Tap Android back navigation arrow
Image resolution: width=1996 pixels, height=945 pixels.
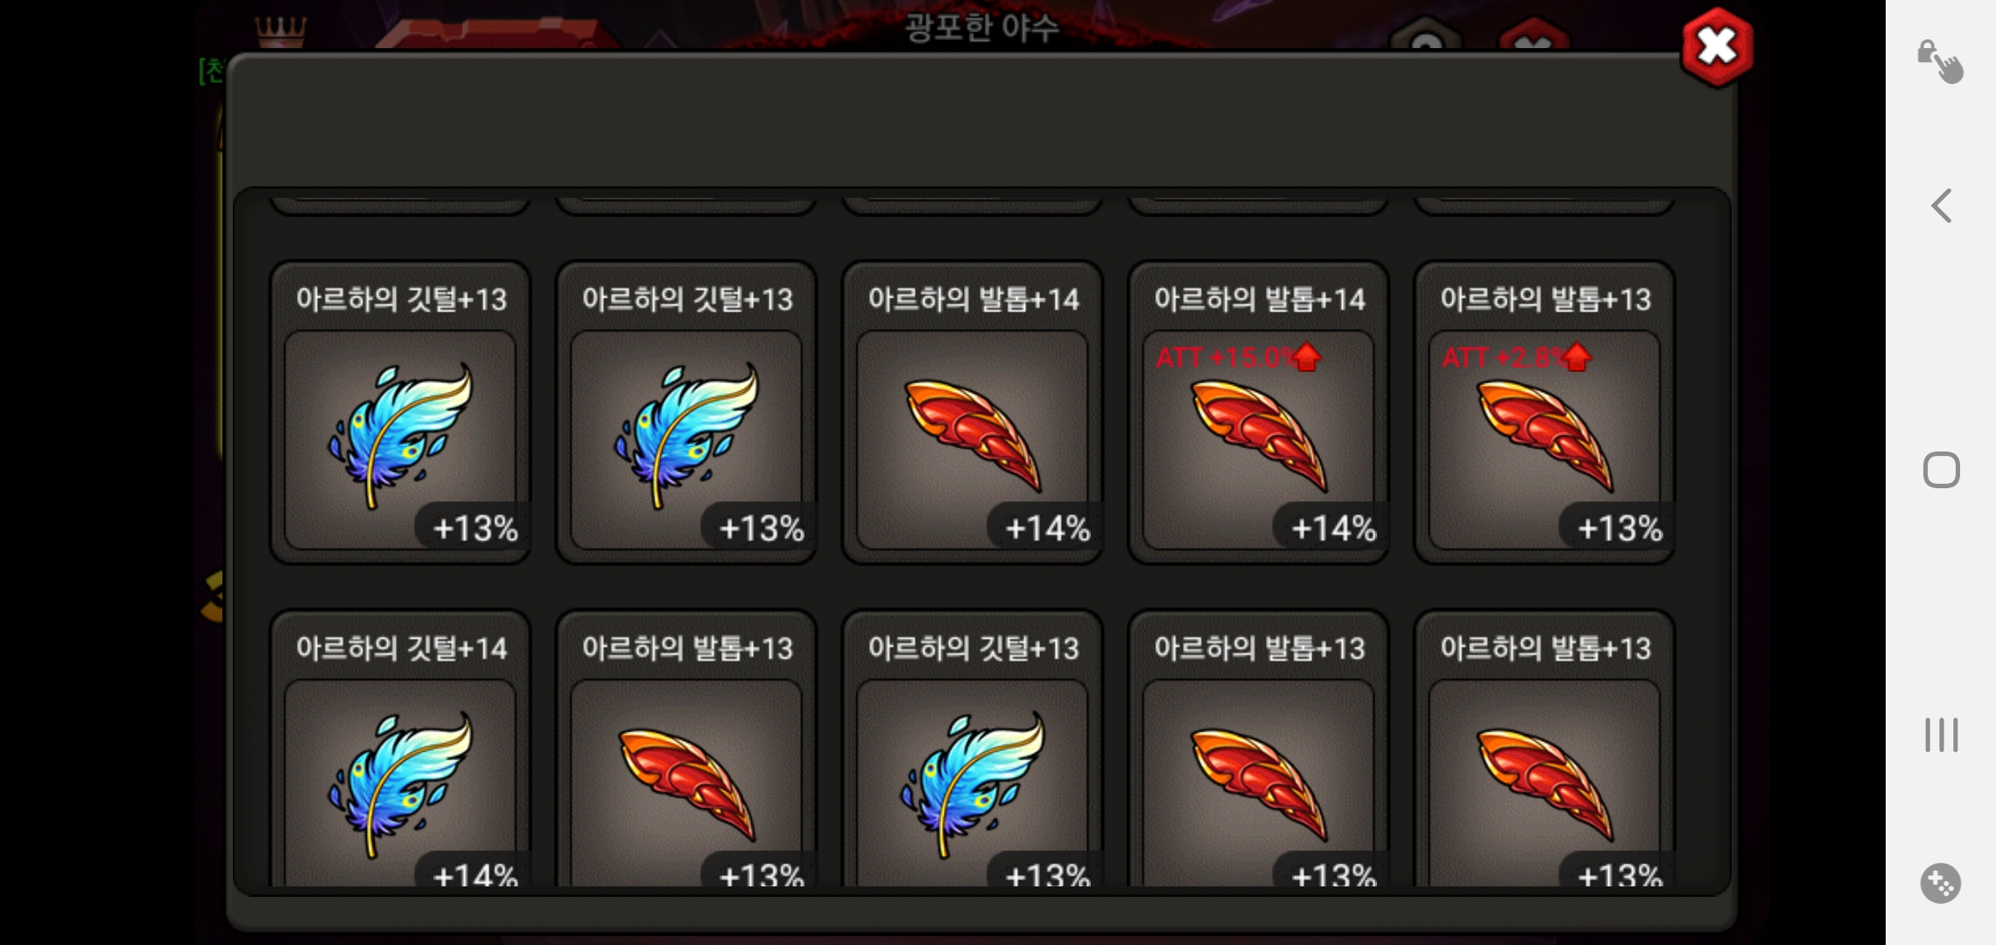(x=1941, y=206)
